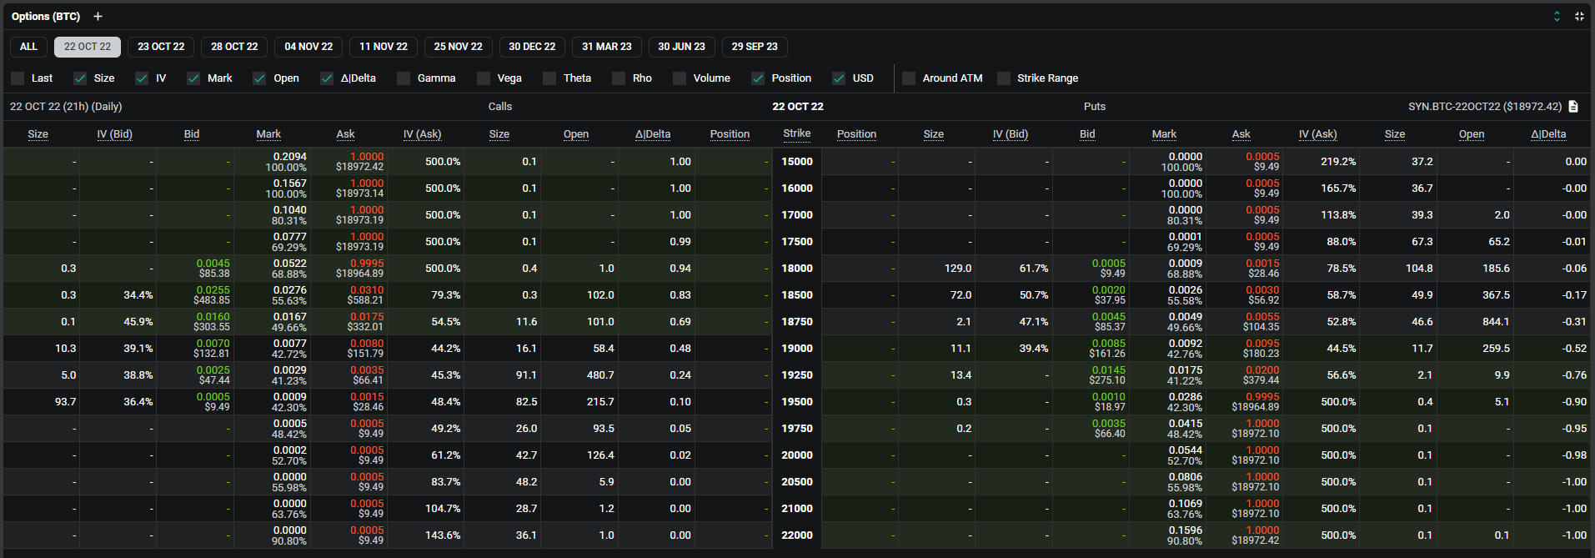Click the plus icon beside Options (BTC)
Image resolution: width=1595 pixels, height=558 pixels.
coord(98,17)
